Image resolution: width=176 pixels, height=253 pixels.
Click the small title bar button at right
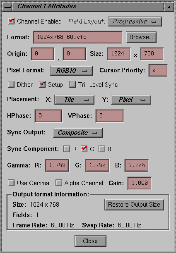(x=169, y=7)
